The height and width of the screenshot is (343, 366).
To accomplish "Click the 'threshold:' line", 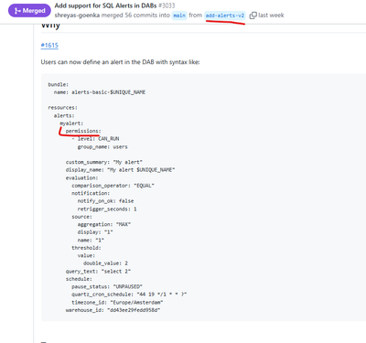I will pyautogui.click(x=86, y=248).
